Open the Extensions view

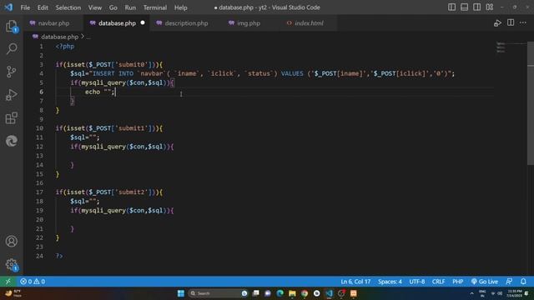point(11,118)
